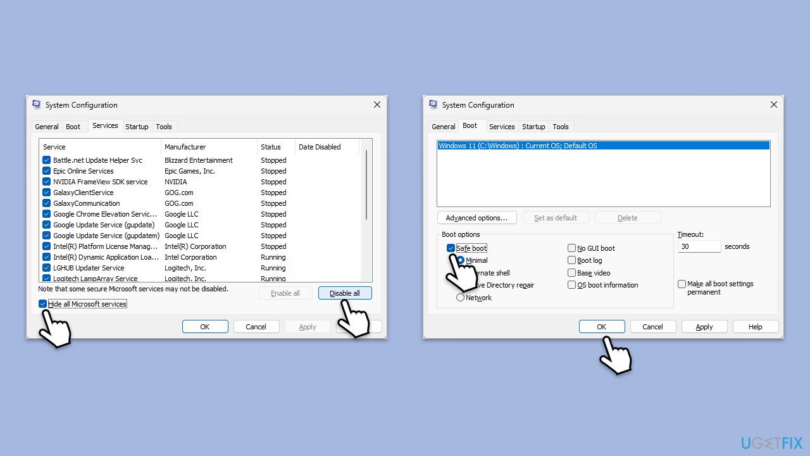Image resolution: width=810 pixels, height=456 pixels.
Task: Open Advanced options in Boot tab
Action: coord(477,218)
